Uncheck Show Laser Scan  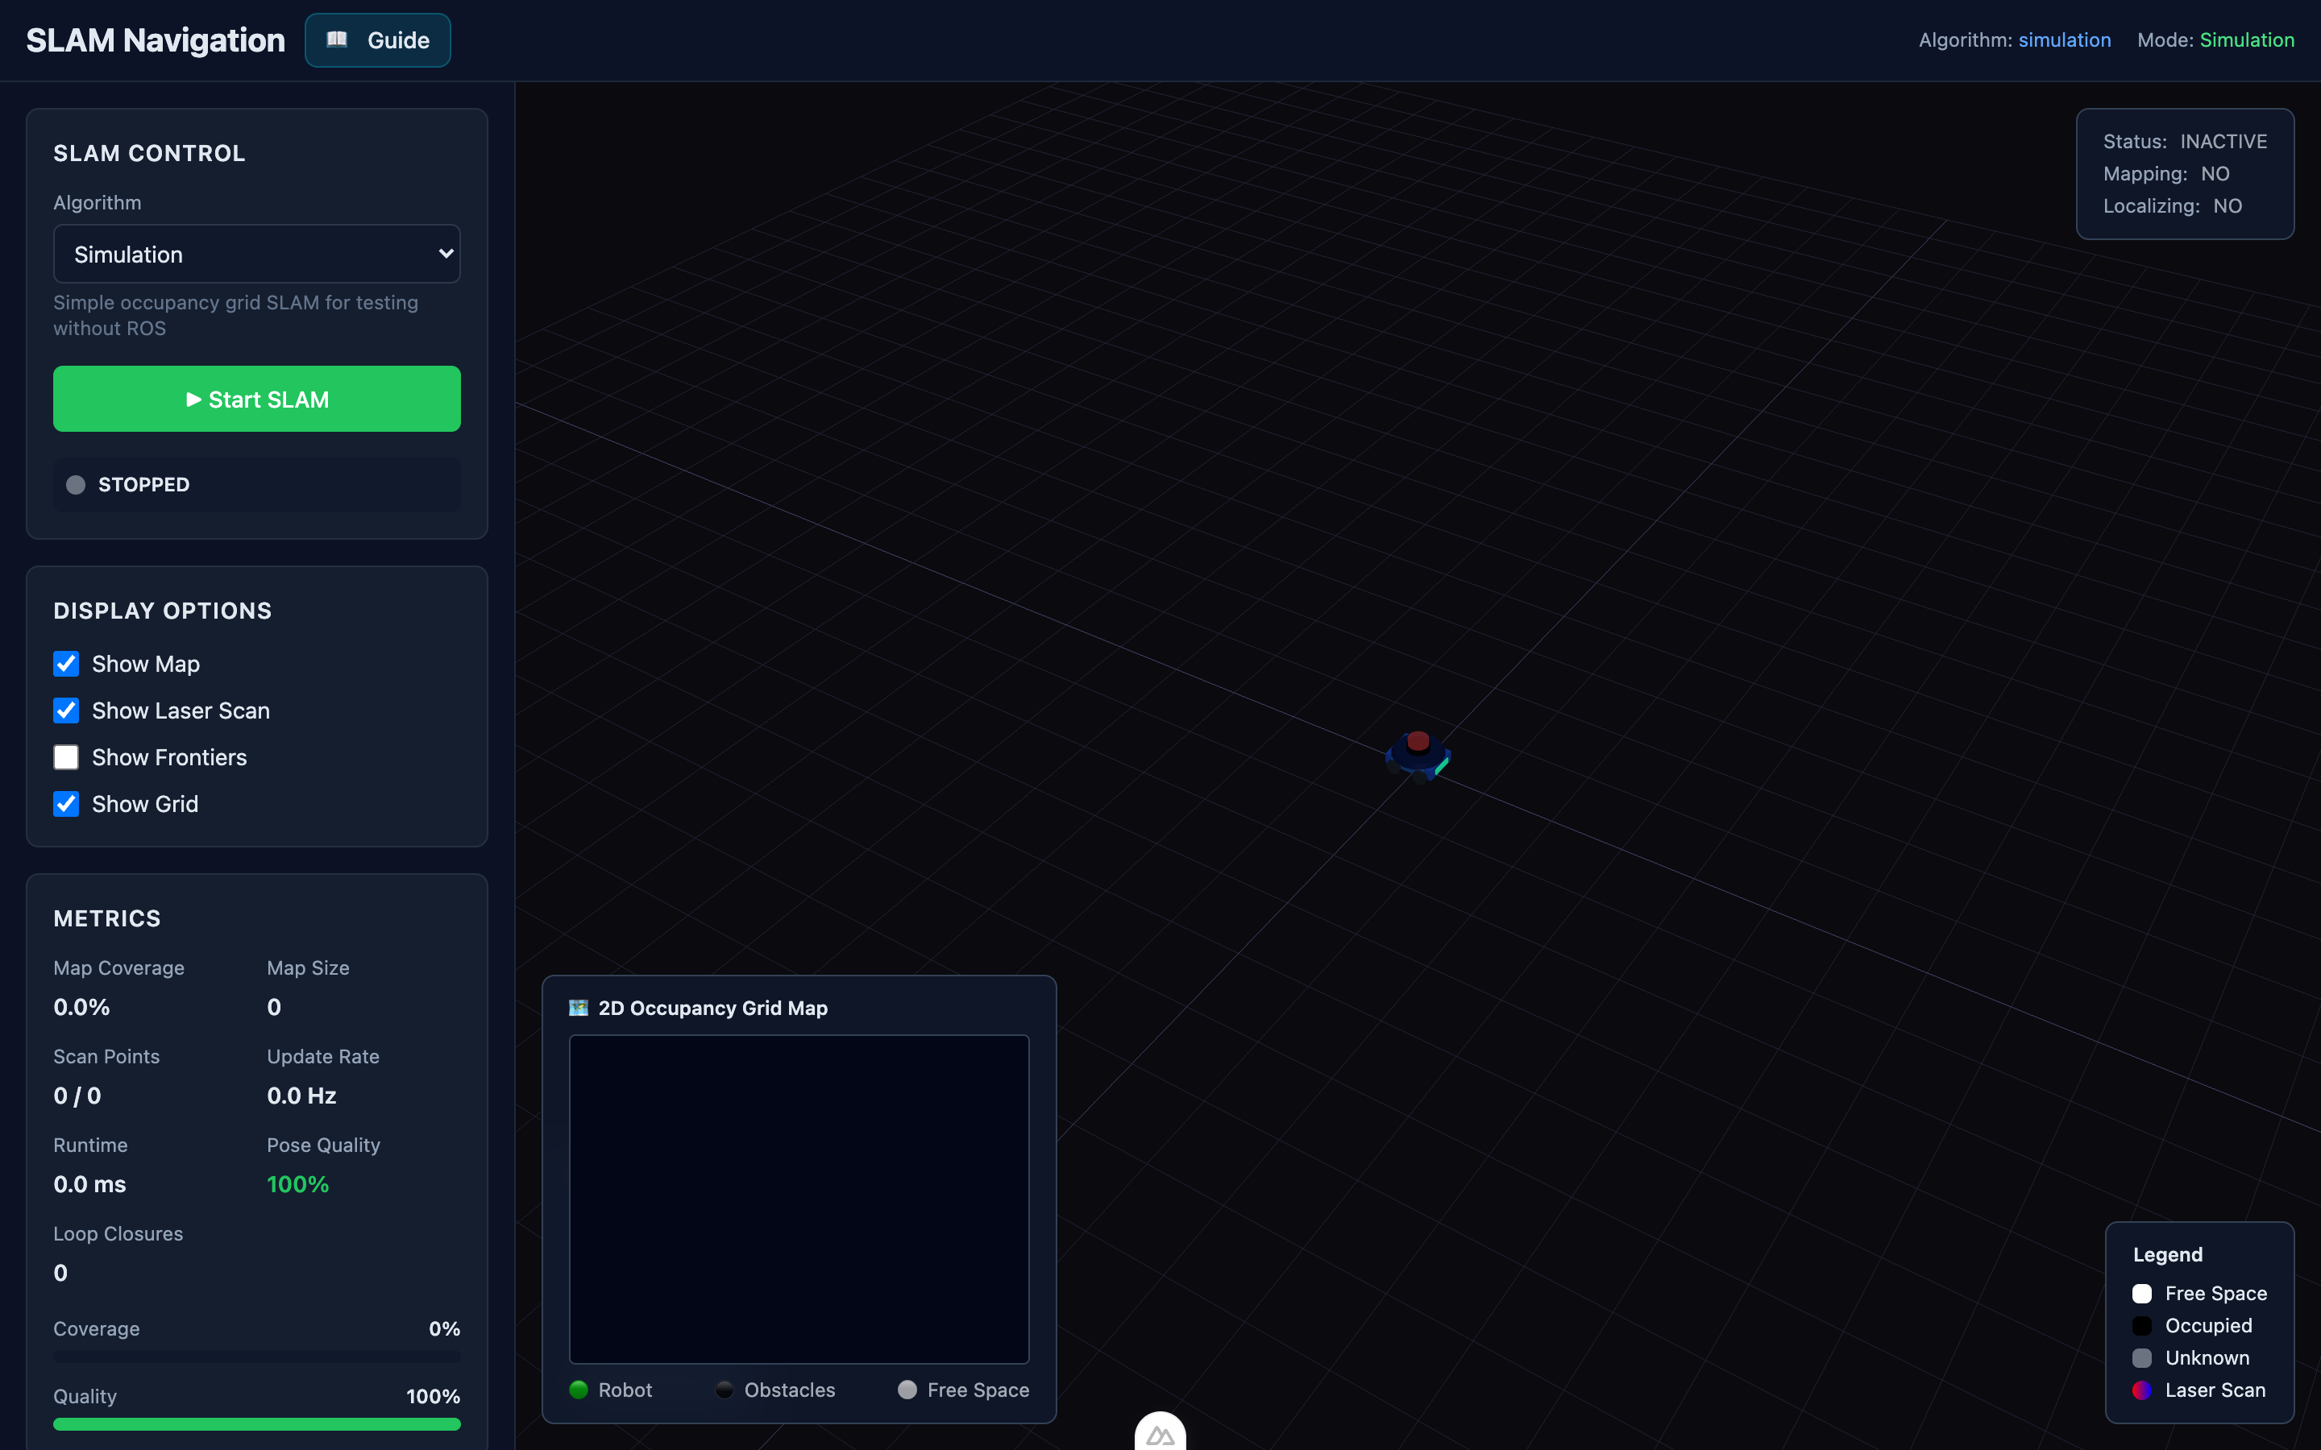66,710
